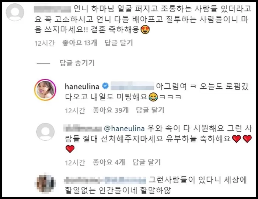The height and width of the screenshot is (199, 258).
Task: Click the gray default avatar of top commenter
Action: pyautogui.click(x=15, y=12)
